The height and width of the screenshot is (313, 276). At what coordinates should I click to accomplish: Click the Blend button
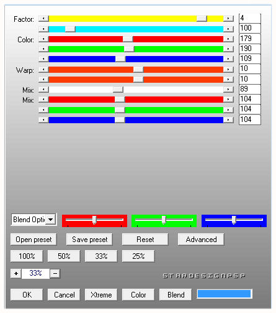click(176, 295)
